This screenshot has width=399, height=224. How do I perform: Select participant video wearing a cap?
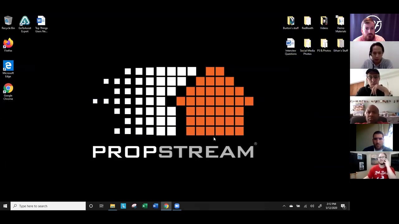tap(374, 82)
